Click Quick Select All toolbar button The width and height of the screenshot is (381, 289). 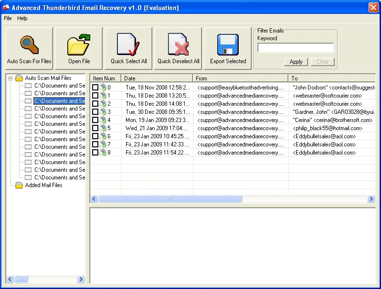click(x=128, y=48)
